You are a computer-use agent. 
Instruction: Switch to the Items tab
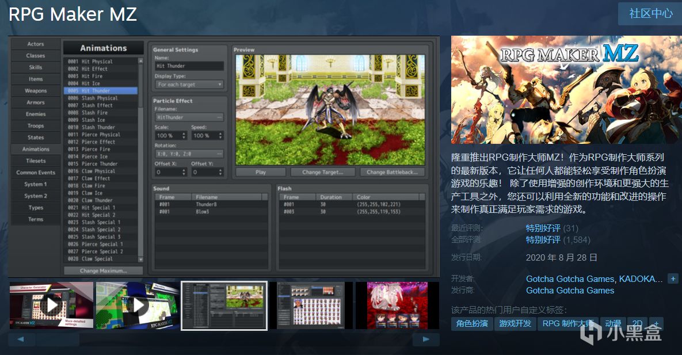coord(36,79)
